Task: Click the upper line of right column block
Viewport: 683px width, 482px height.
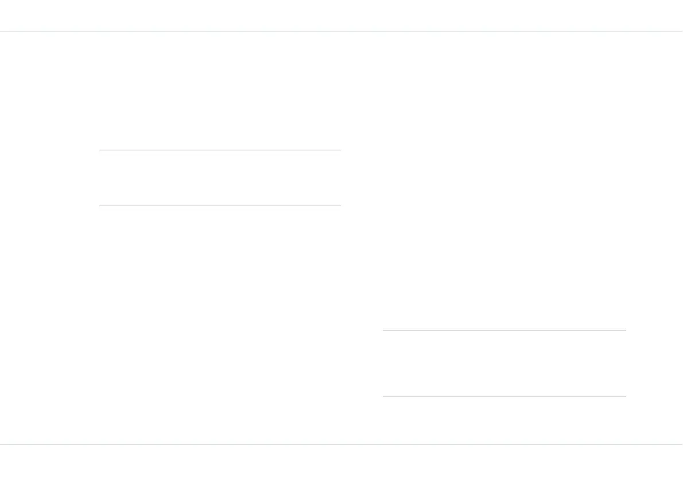Action: click(x=505, y=330)
